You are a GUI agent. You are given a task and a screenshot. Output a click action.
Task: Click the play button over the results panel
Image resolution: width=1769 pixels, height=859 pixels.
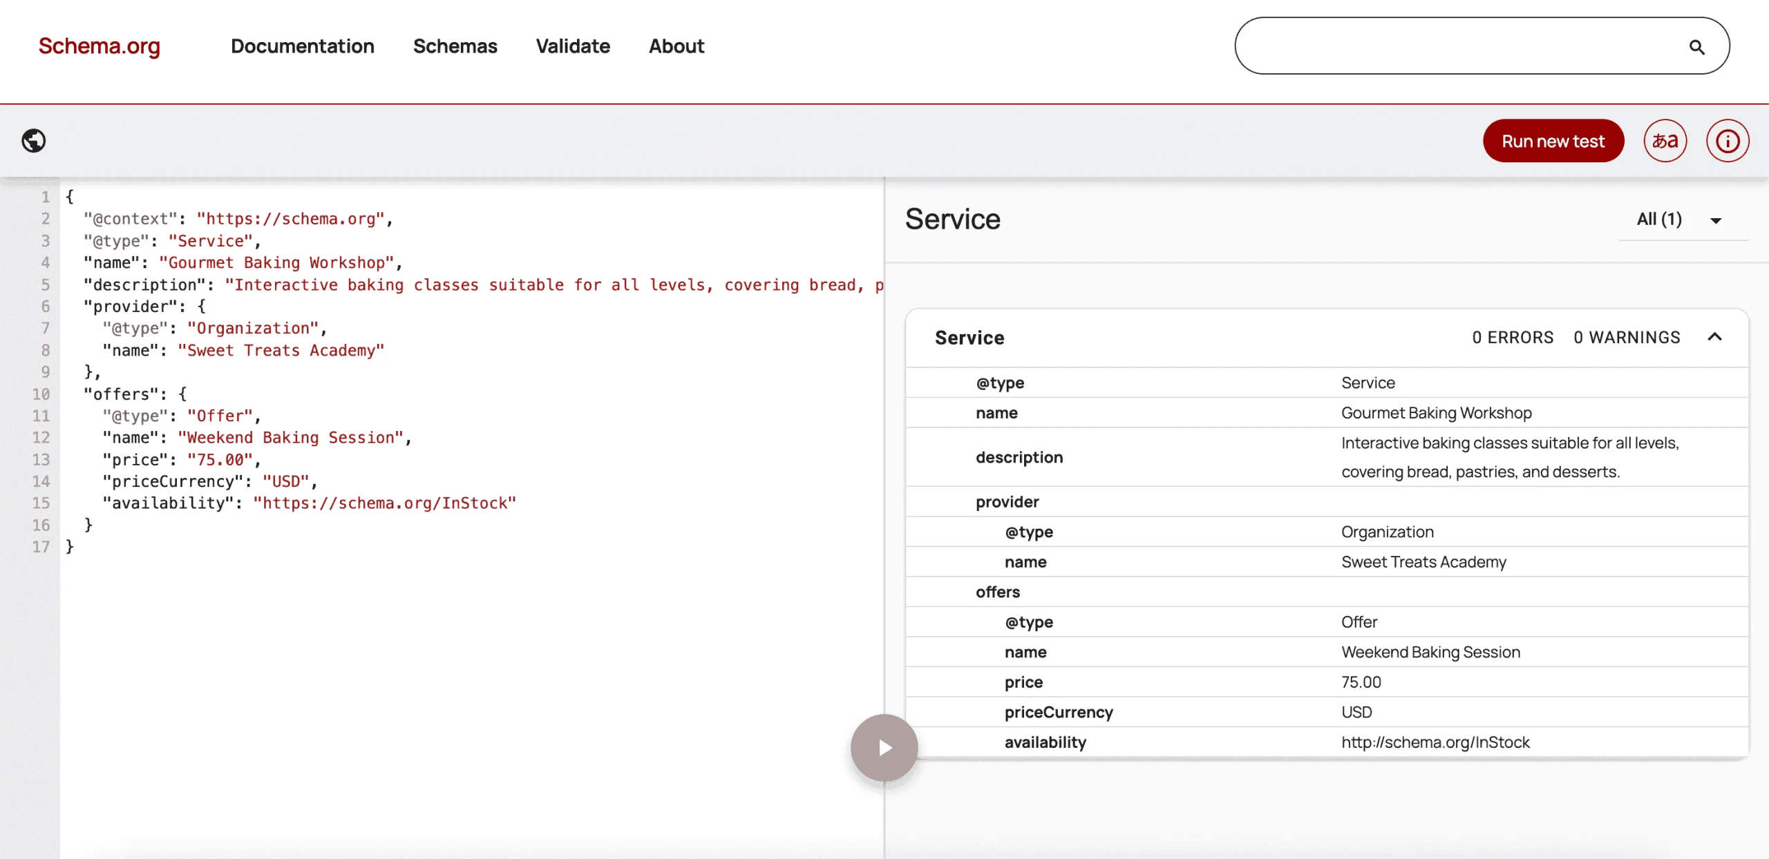884,746
